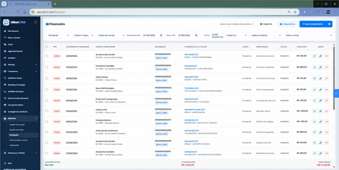This screenshot has height=170, width=339.
Task: Open settings gear beside Novo Lançamento
Action: (x=329, y=24)
